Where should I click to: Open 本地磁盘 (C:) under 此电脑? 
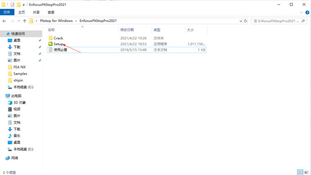pyautogui.click(x=23, y=149)
